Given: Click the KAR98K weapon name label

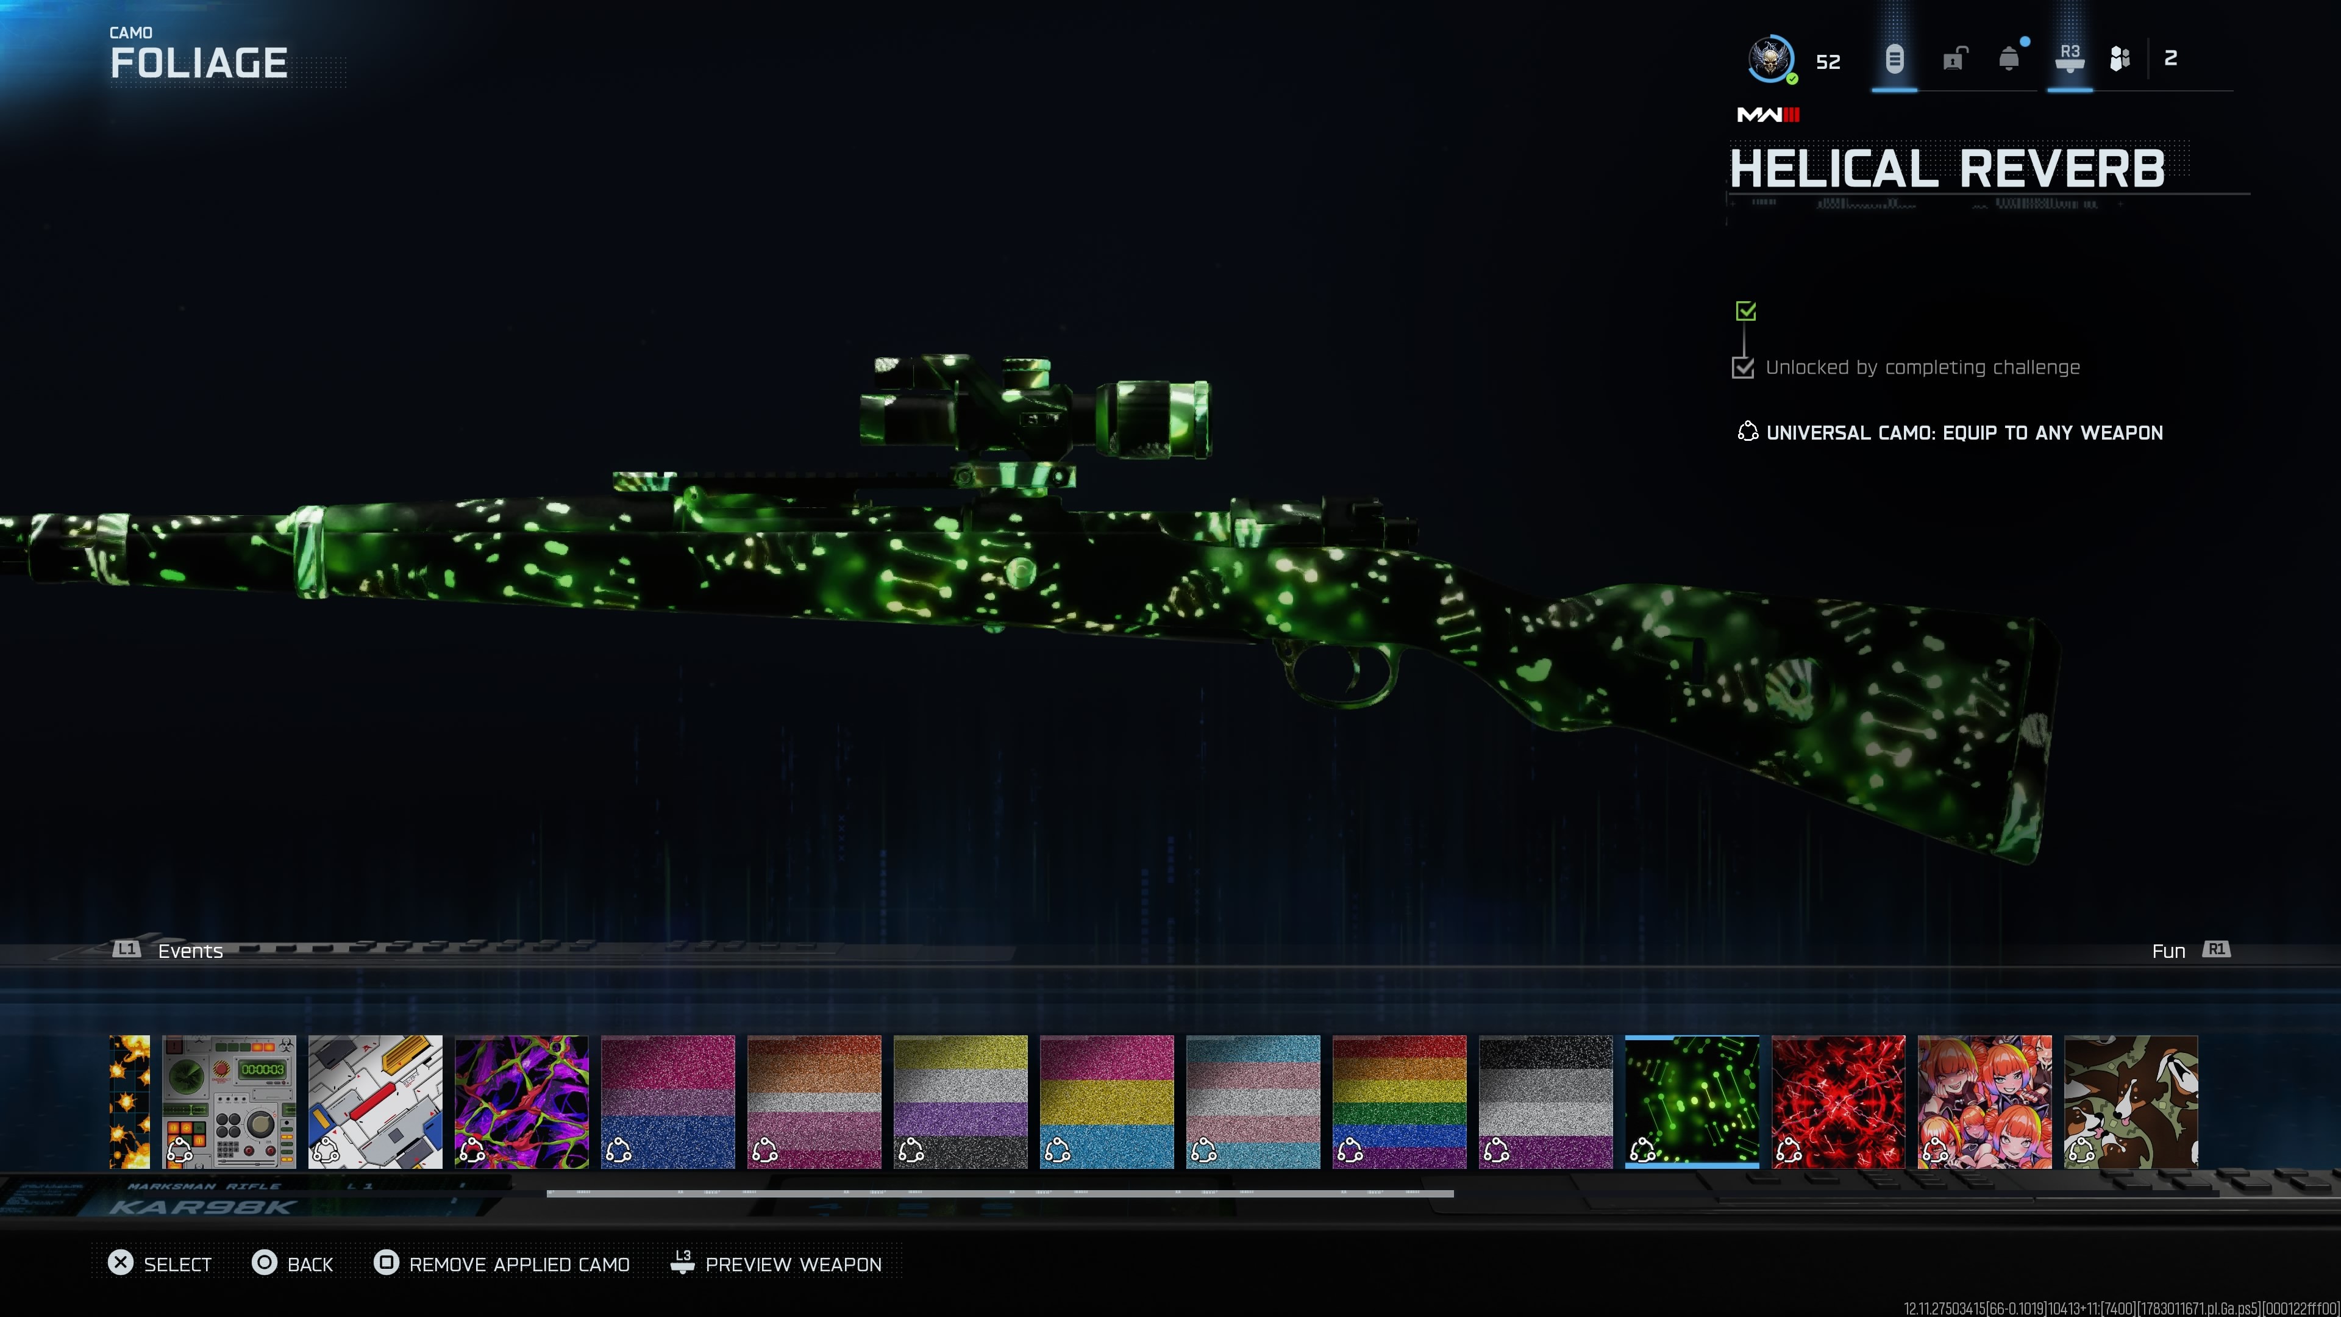Looking at the screenshot, I should click(202, 1208).
